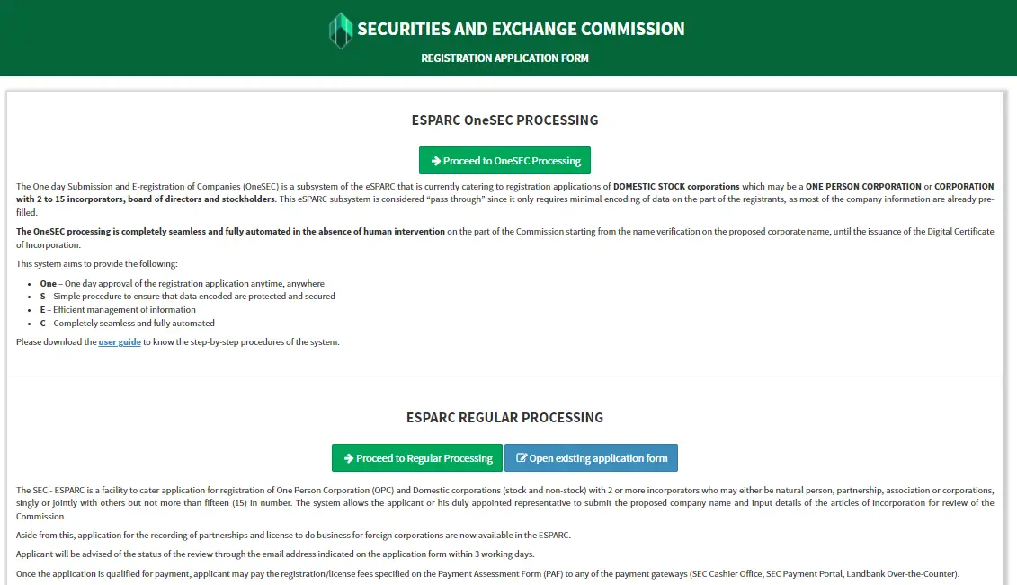Screen dimensions: 1017x585
Task: Click the SECURITIES AND EXCHANGE COMMISSION title
Action: [521, 28]
